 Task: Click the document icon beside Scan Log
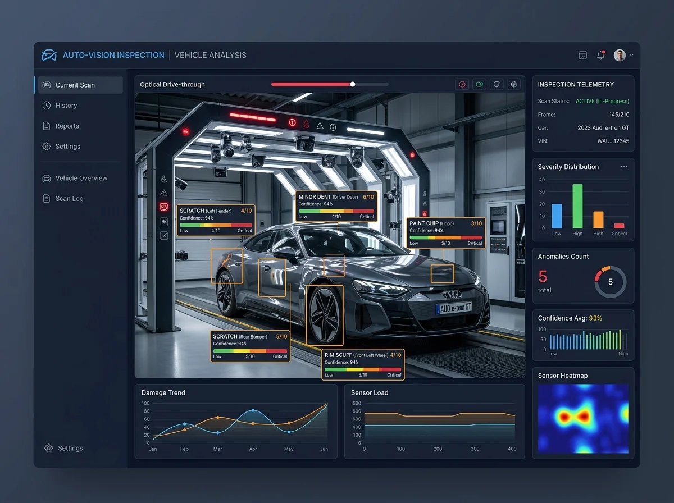47,199
